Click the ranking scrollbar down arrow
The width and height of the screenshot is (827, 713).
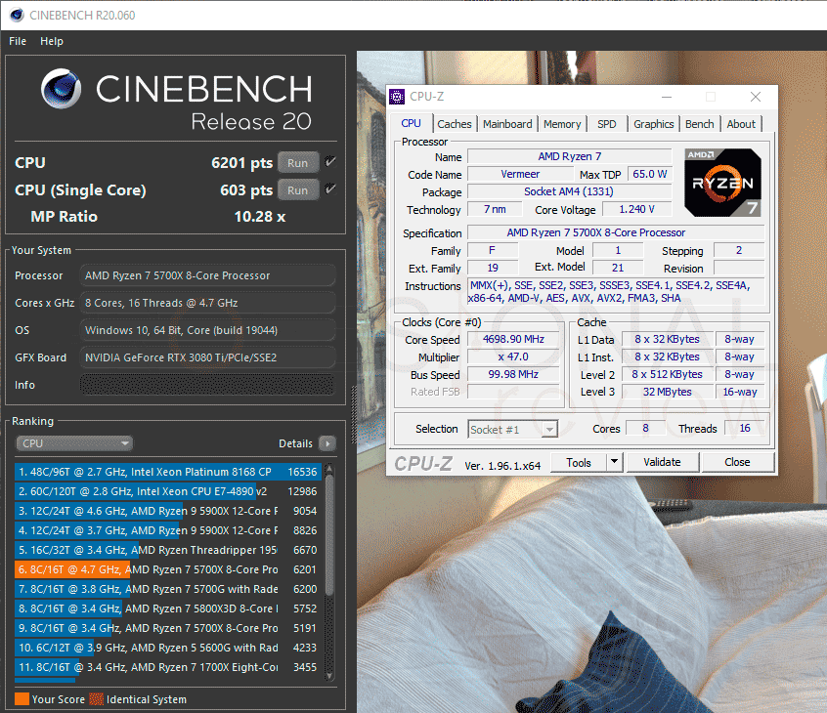[x=329, y=676]
